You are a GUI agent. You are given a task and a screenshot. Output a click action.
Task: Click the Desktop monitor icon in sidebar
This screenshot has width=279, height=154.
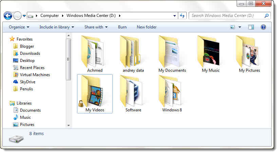click(16, 61)
